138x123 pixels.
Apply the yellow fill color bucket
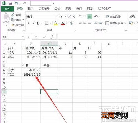tap(56, 23)
